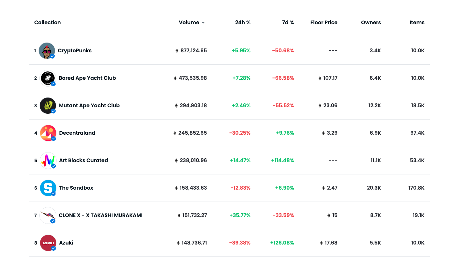Open the Azuki collection link
The image size is (454, 261).
tap(66, 243)
